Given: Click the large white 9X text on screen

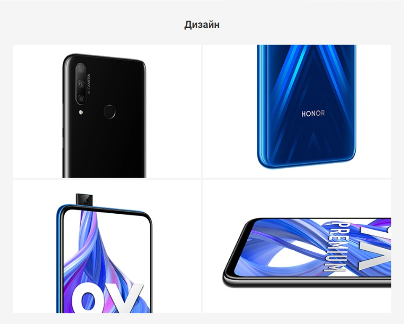Looking at the screenshot, I should point(107,298).
